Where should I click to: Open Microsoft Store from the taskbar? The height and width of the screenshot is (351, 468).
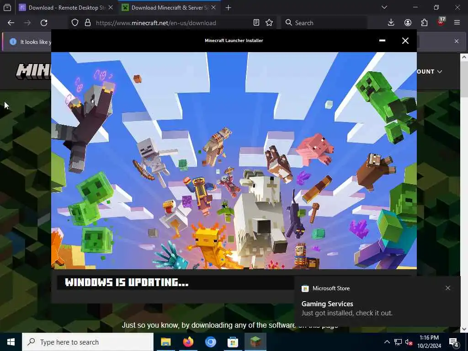pyautogui.click(x=233, y=342)
